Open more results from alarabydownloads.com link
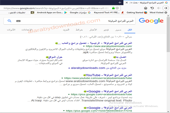170x113 pixels. coord(97,68)
